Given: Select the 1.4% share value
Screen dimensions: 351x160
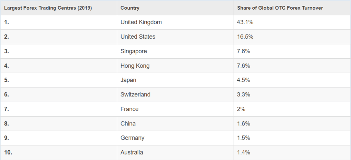Looking at the screenshot, I should (x=244, y=152).
